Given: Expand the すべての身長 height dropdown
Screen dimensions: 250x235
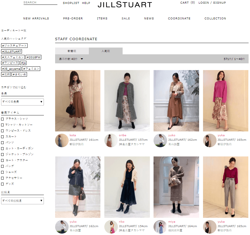Looking at the screenshot, I should coord(22,102).
